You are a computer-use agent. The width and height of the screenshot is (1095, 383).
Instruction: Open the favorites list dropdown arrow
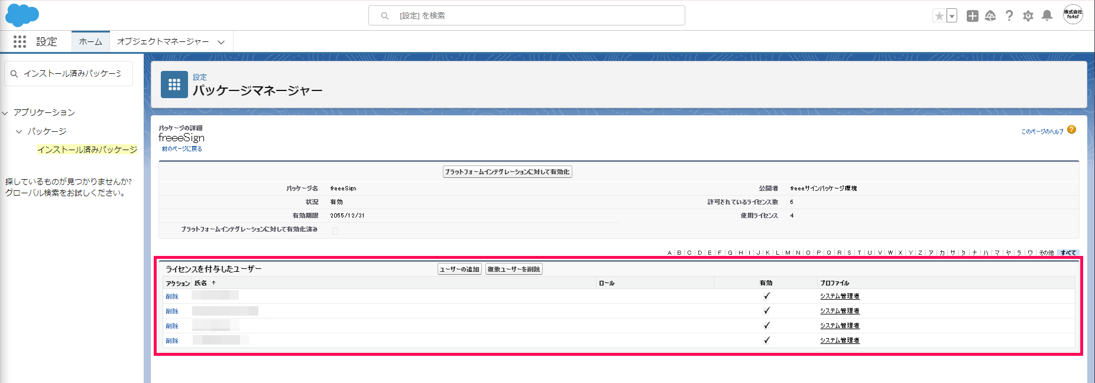pos(952,16)
